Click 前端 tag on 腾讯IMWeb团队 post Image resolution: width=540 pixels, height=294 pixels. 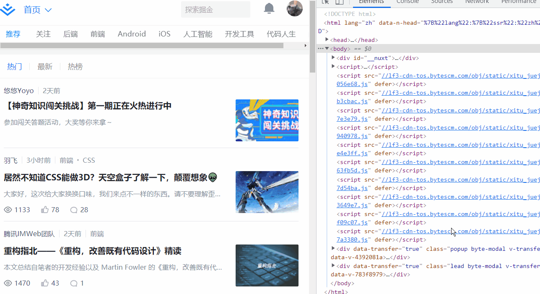(97, 234)
